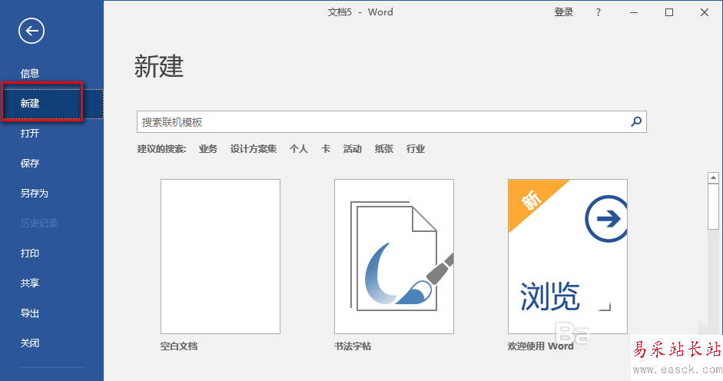Click the template list scrollbar thumb

click(713, 206)
